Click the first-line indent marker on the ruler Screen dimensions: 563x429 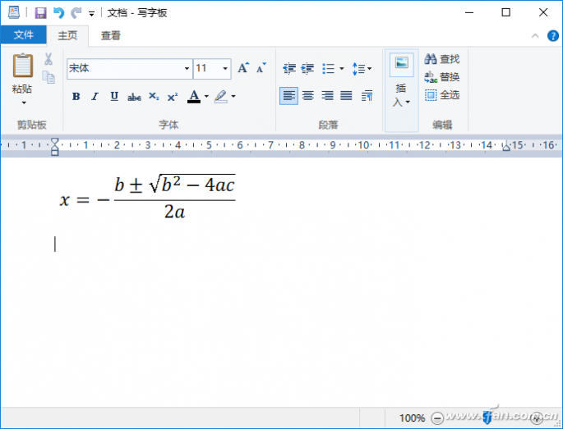pos(54,142)
